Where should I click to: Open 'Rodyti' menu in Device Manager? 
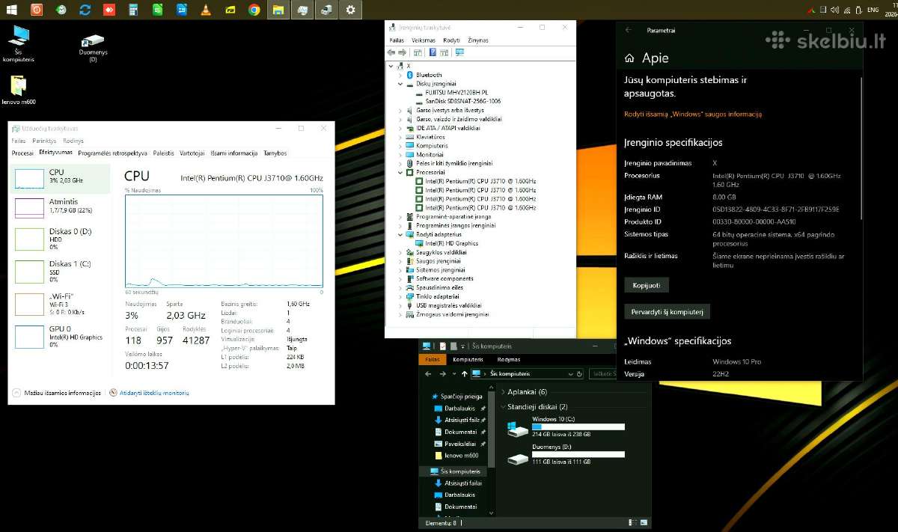[x=451, y=40]
